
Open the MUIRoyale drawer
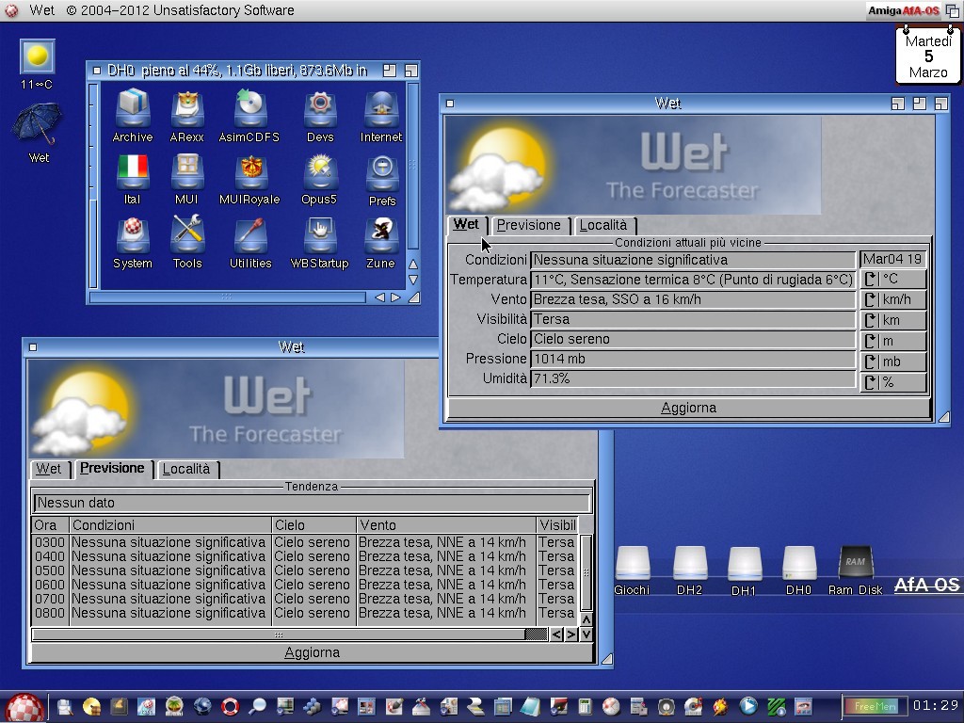[x=249, y=175]
